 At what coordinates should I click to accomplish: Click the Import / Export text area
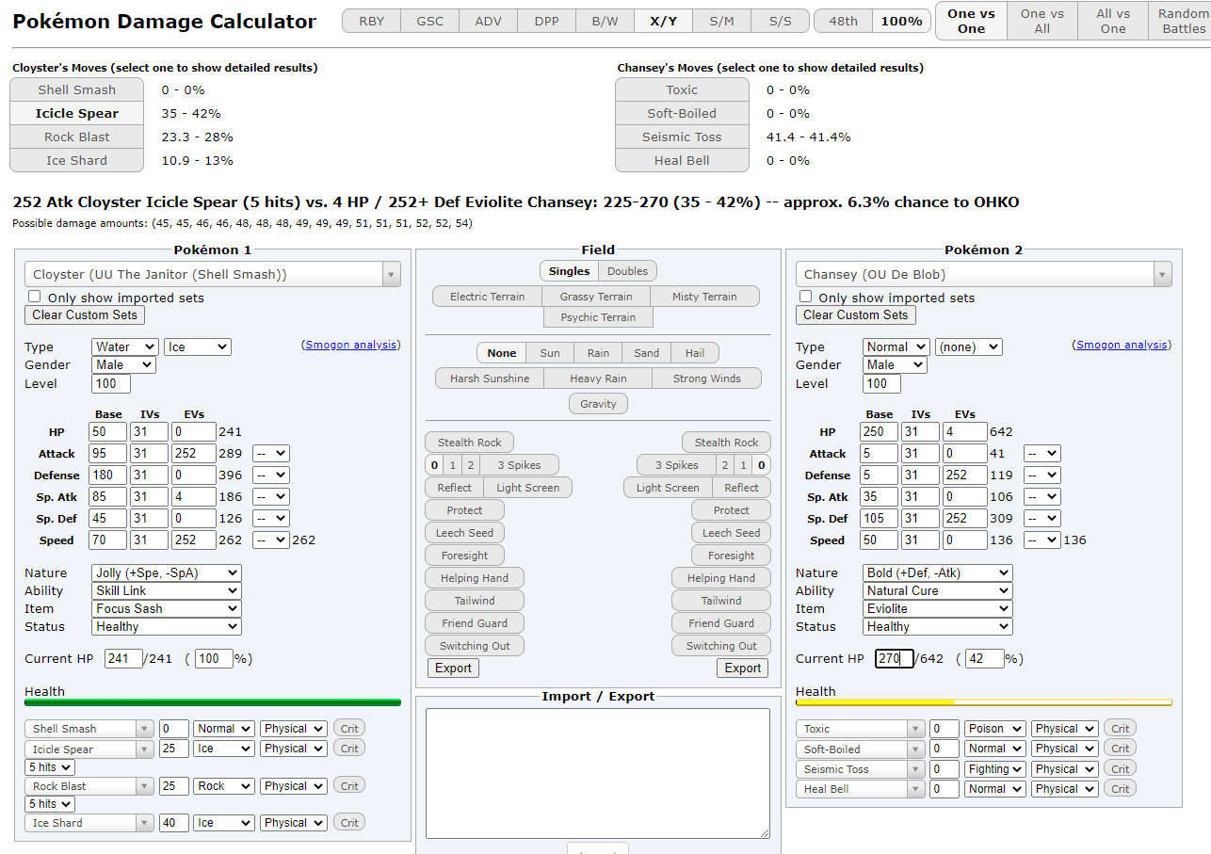(x=598, y=773)
